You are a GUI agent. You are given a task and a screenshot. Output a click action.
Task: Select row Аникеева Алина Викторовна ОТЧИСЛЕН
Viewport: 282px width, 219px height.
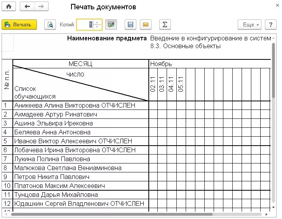[81, 105]
